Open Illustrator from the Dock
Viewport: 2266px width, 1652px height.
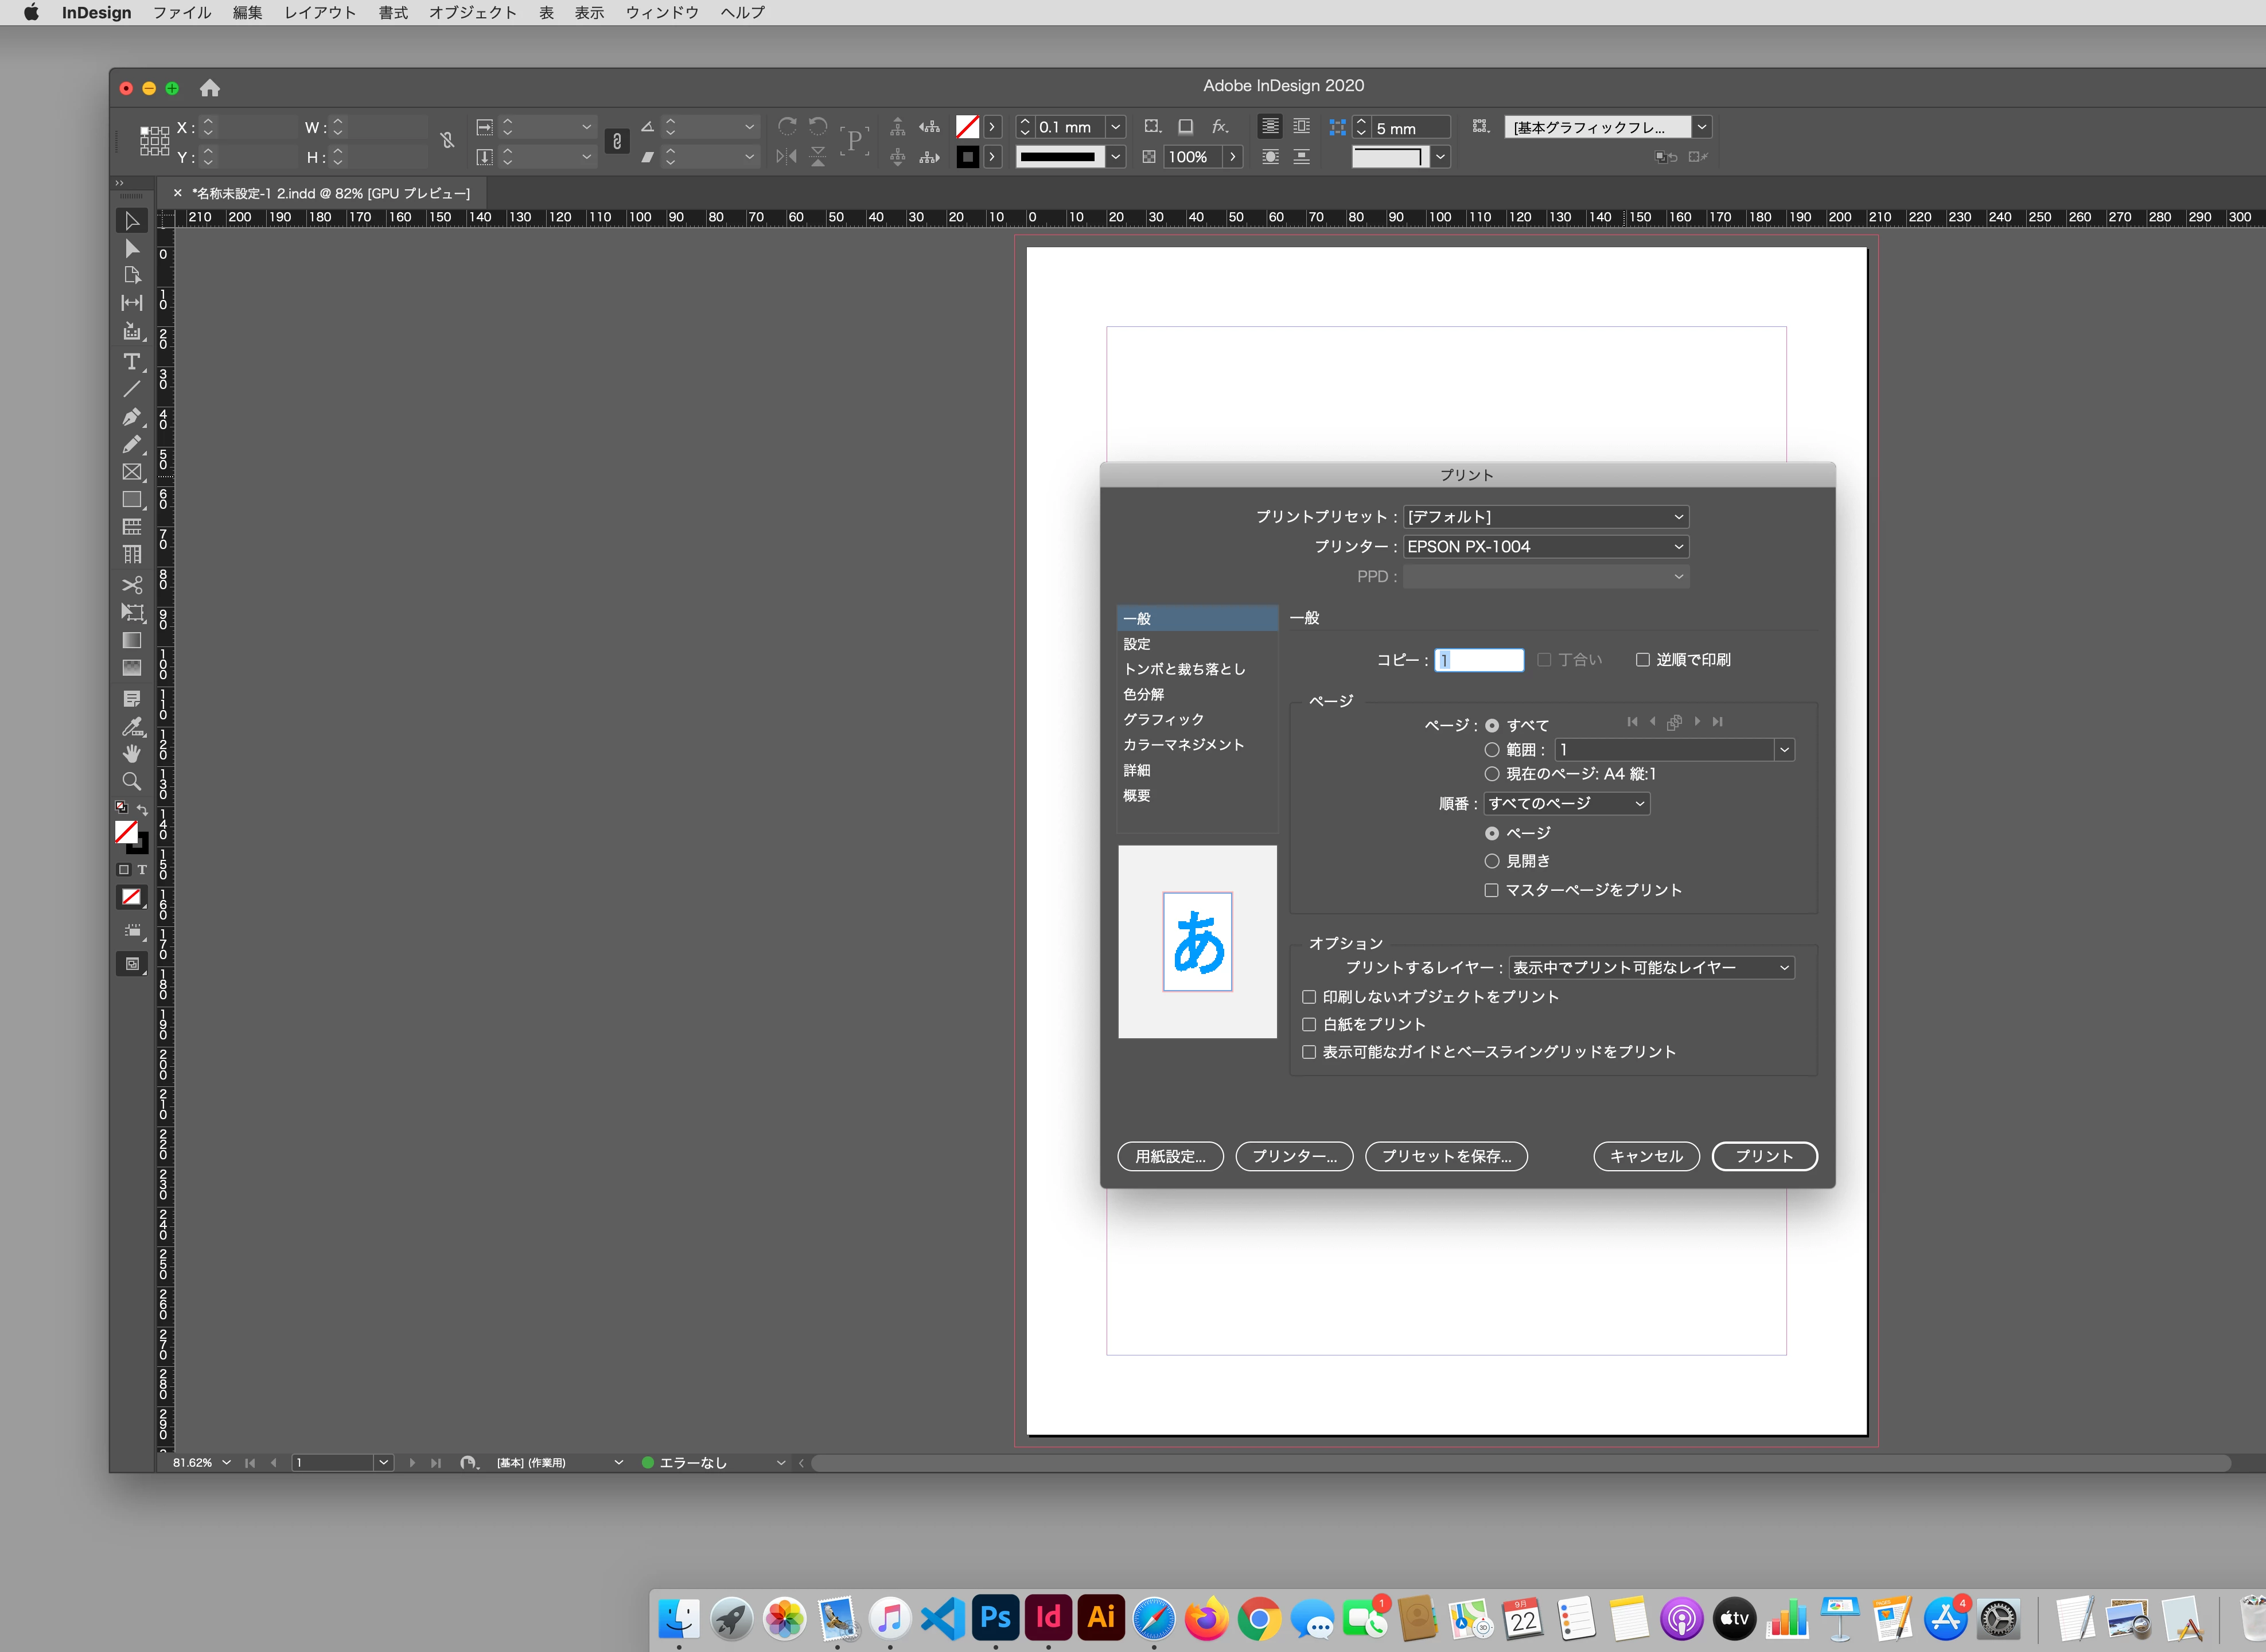click(x=1101, y=1617)
